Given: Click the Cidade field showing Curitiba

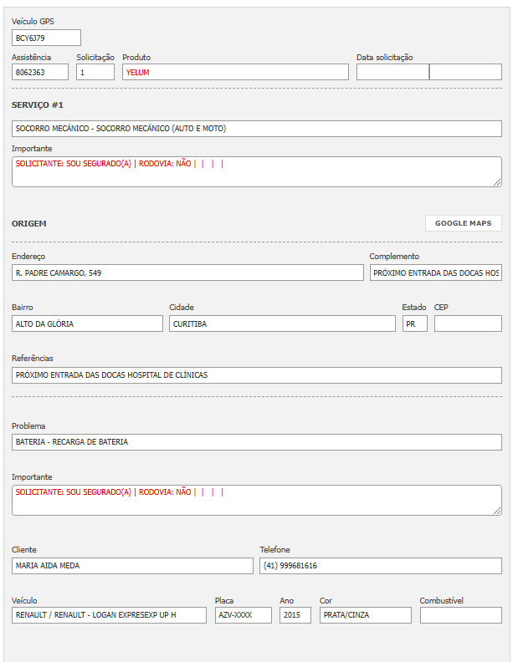Looking at the screenshot, I should click(282, 323).
